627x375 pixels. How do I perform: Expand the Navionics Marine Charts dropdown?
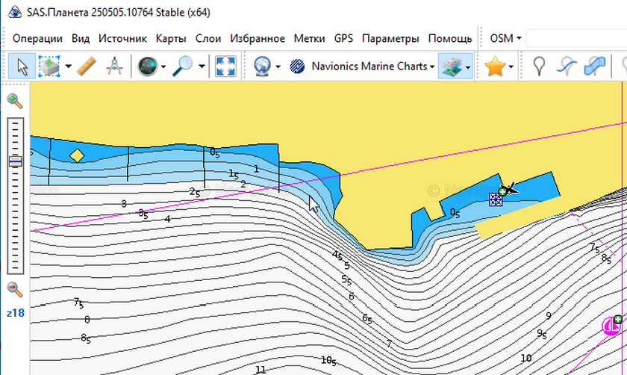[x=432, y=66]
